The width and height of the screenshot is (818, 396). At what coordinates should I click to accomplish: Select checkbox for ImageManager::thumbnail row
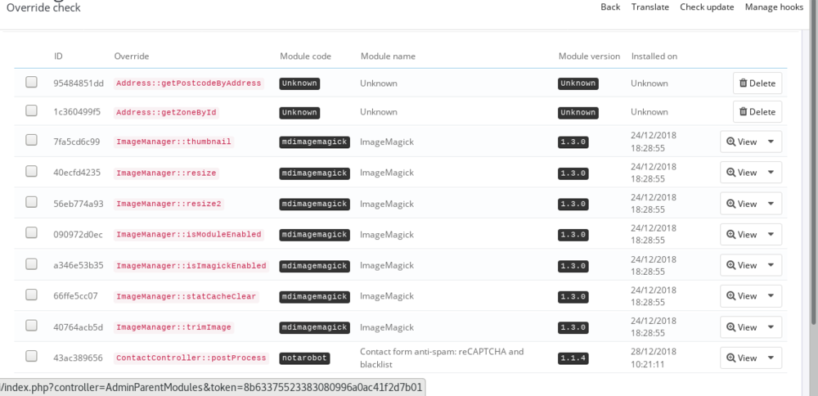click(31, 140)
